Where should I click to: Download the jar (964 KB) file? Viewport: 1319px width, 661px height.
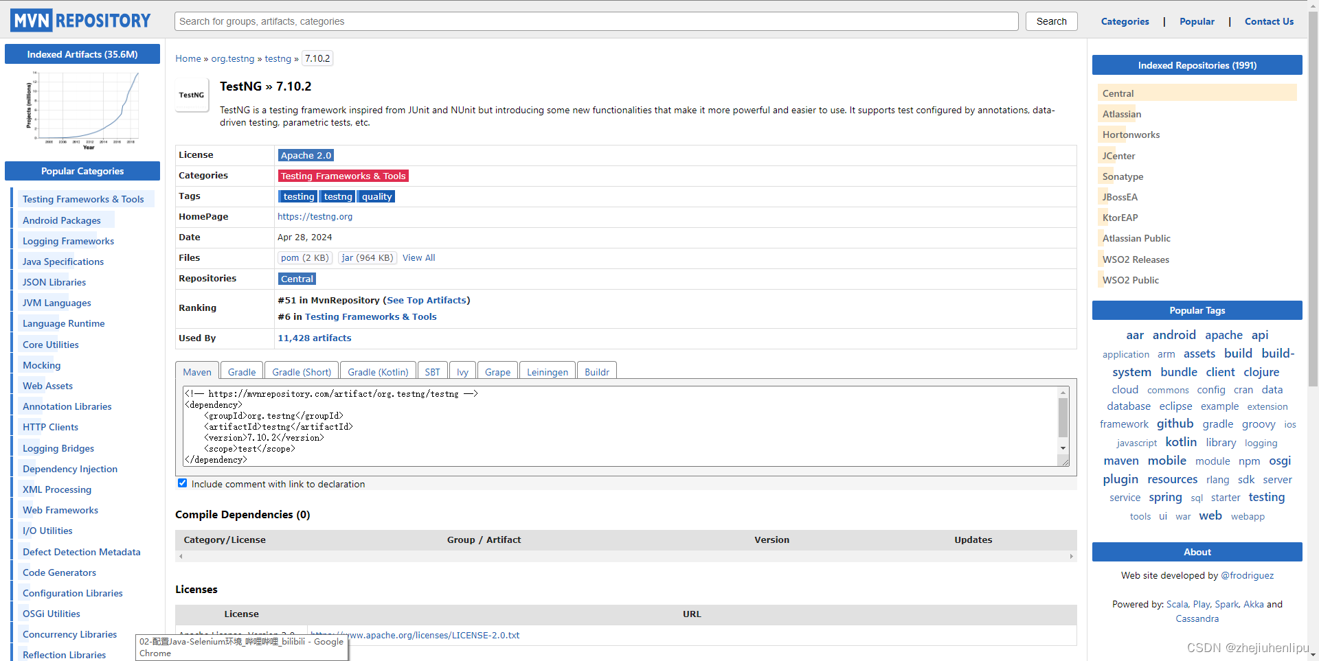point(367,257)
